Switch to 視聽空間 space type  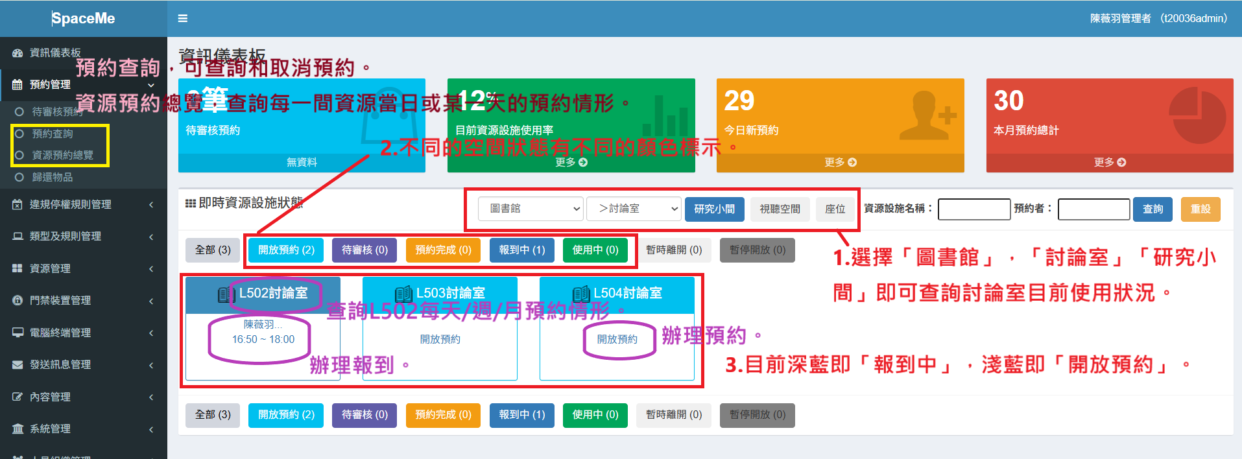(x=780, y=209)
